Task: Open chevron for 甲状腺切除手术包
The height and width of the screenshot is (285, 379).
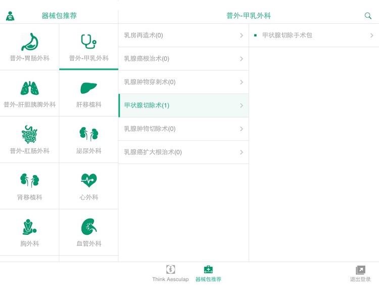Action: [372, 35]
